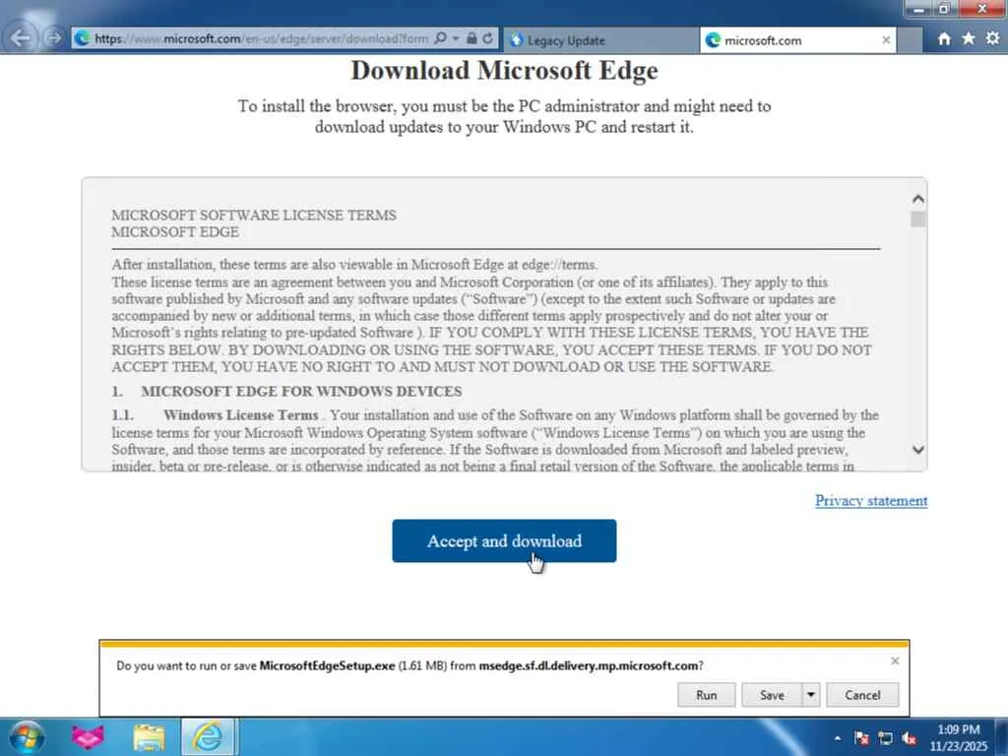Show hidden system tray icons
Image resolution: width=1008 pixels, height=756 pixels.
tap(837, 738)
